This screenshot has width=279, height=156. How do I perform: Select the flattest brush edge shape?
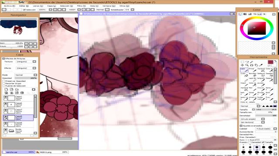[x=275, y=106]
